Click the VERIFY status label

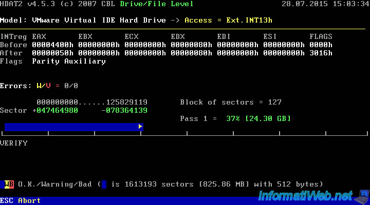(x=14, y=143)
